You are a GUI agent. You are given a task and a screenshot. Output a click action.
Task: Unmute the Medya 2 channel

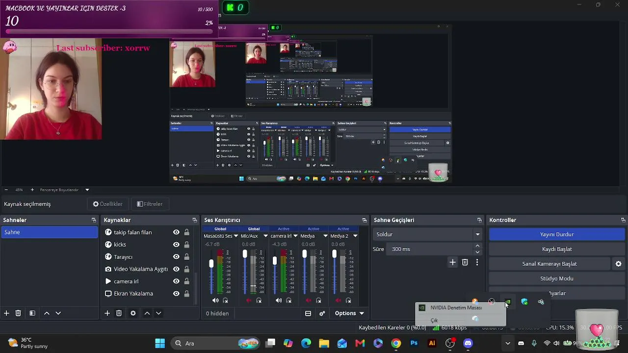click(x=338, y=301)
